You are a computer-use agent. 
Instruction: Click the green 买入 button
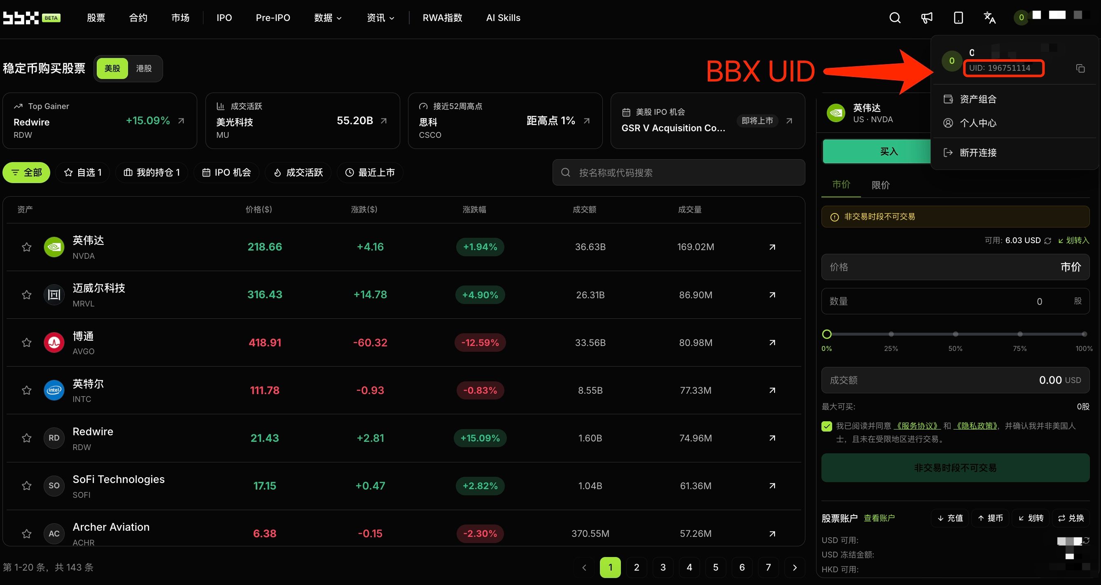[x=876, y=151]
